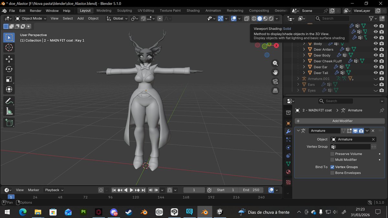The height and width of the screenshot is (218, 388).
Task: Click the Add Modifier button
Action: [x=339, y=121]
